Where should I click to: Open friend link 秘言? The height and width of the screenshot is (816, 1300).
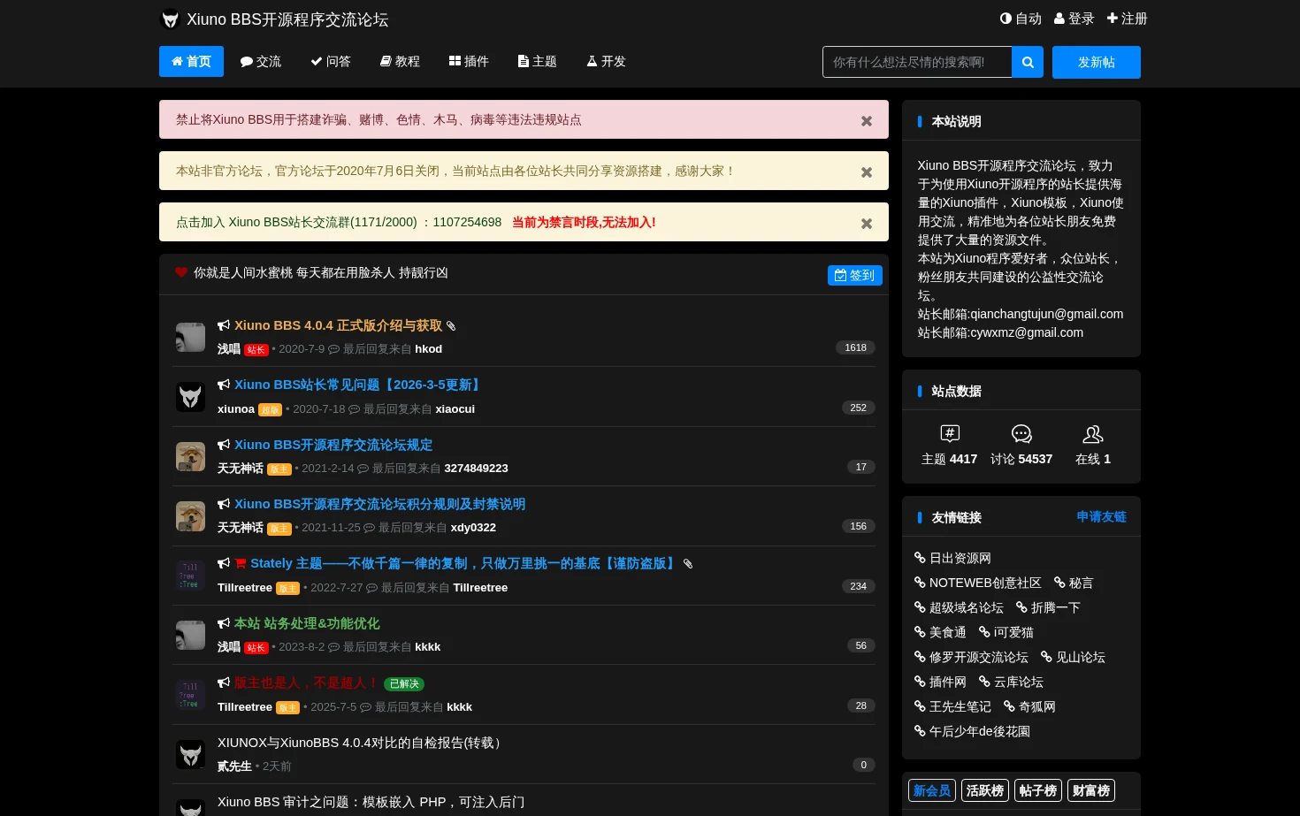pos(1074,583)
